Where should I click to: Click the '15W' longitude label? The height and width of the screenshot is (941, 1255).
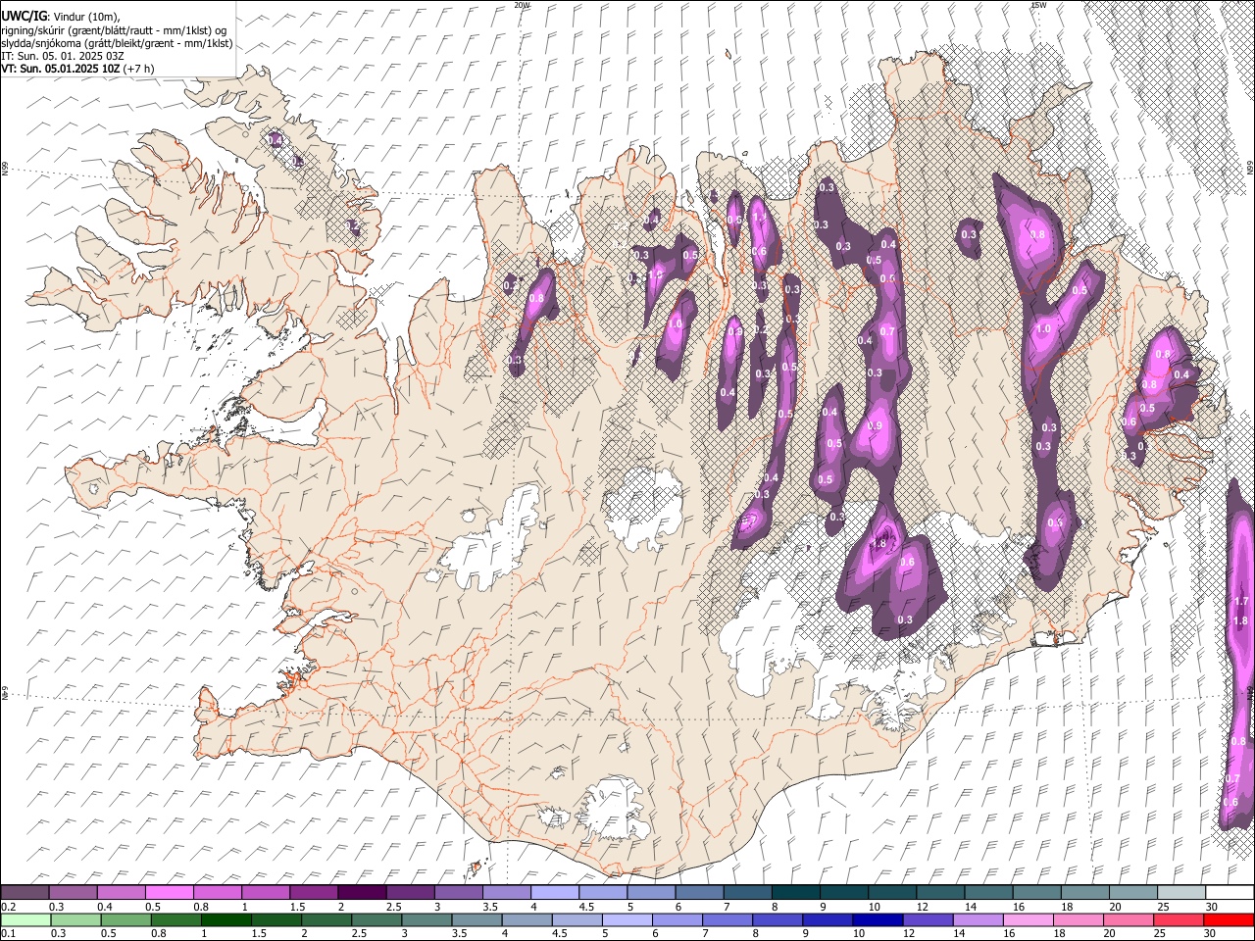(x=1037, y=5)
